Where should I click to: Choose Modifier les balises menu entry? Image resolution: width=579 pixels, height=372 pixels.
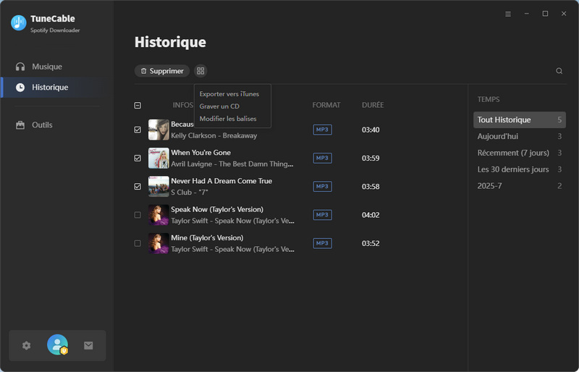[x=227, y=119]
